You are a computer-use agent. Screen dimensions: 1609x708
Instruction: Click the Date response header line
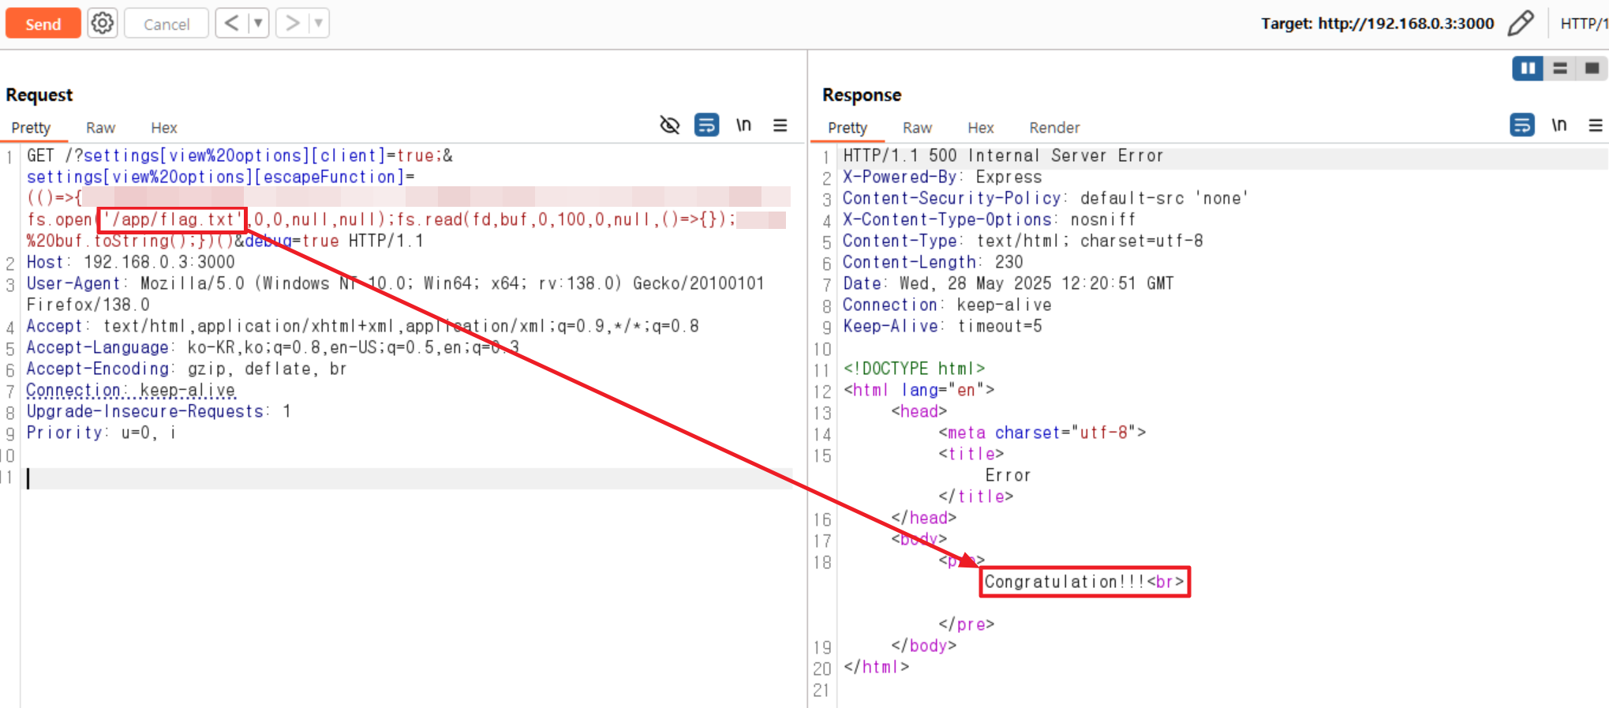[1008, 283]
